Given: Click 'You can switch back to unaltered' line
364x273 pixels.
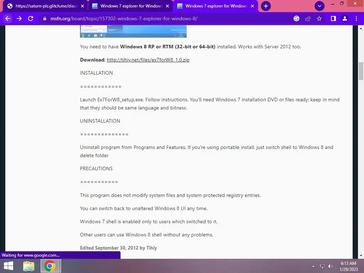Looking at the screenshot, I should [144, 208].
